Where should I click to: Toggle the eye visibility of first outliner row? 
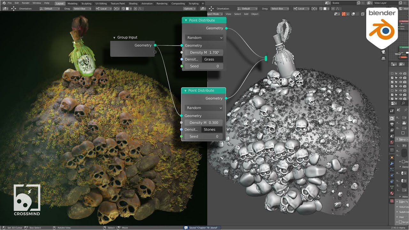pos(401,73)
